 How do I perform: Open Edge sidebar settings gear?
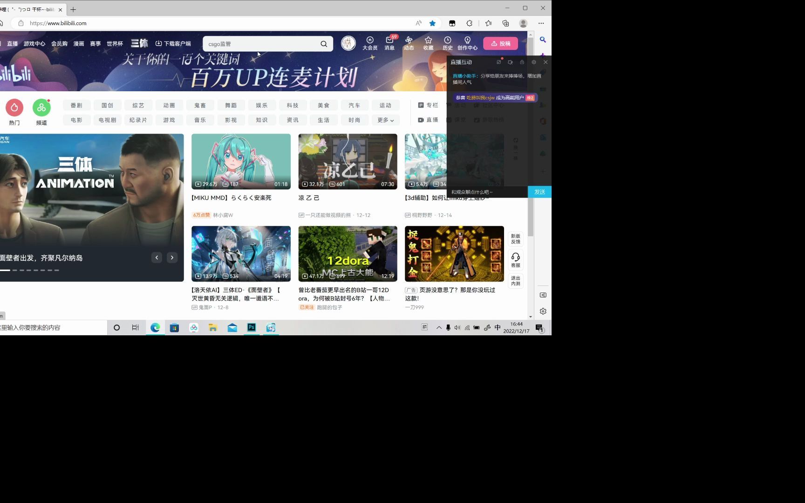coord(543,311)
